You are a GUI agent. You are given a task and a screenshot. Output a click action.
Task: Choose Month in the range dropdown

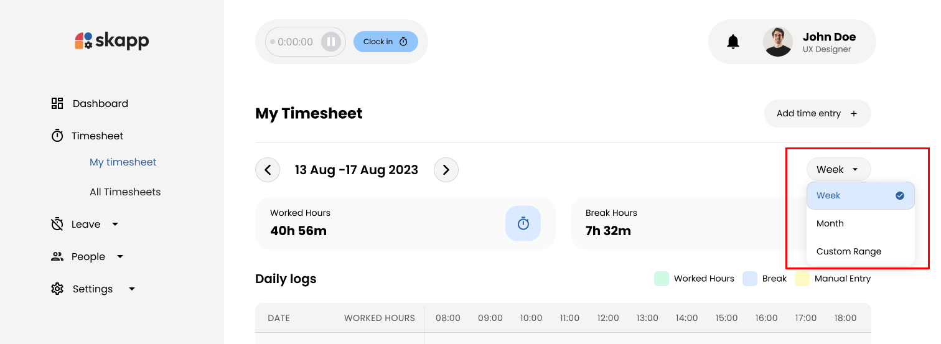861,223
